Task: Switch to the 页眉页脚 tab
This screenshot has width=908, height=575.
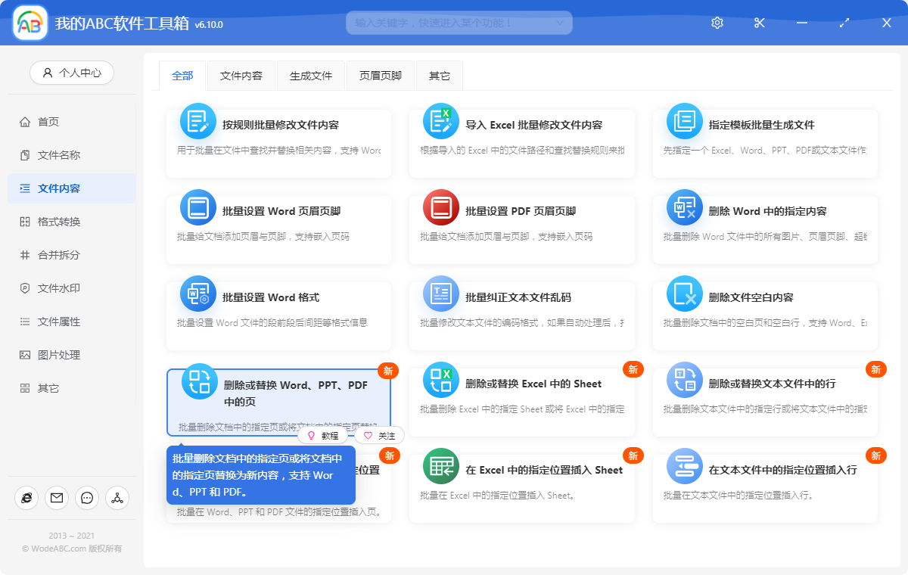Action: coord(381,75)
